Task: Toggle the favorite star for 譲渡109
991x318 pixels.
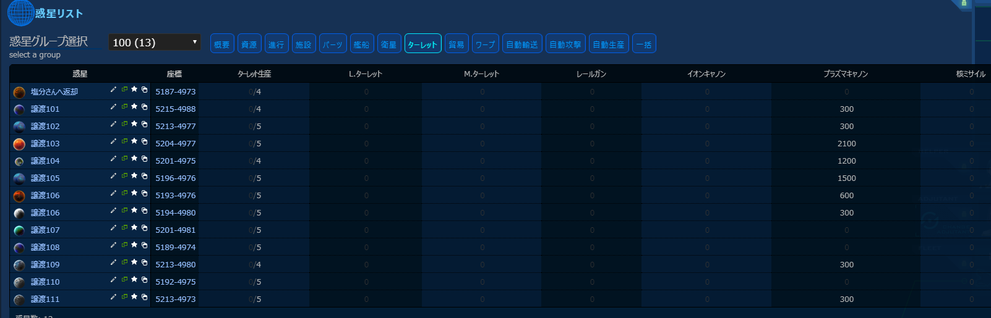Action: [x=134, y=262]
